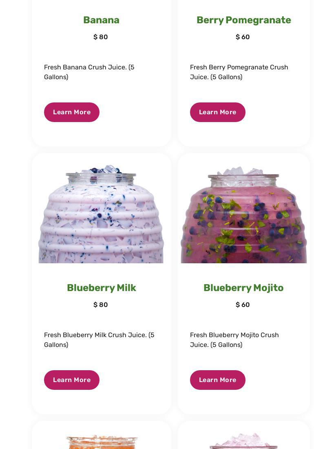Click the Fresh Banana Crush Juice description
The height and width of the screenshot is (449, 314).
[x=89, y=72]
